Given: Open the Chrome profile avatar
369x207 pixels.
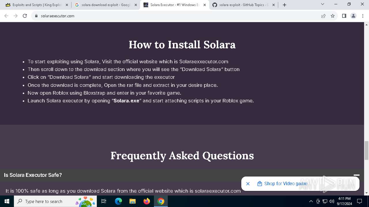Looking at the screenshot, I should 353,16.
